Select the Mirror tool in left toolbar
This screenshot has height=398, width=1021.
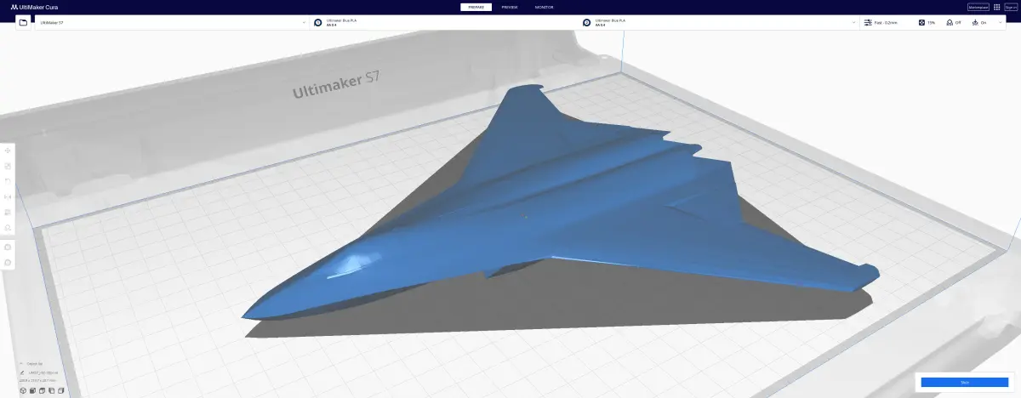click(8, 196)
